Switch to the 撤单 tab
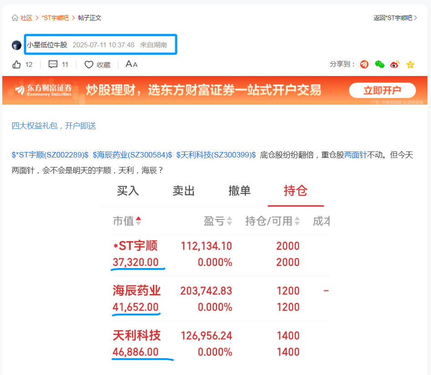The image size is (431, 375). [239, 191]
